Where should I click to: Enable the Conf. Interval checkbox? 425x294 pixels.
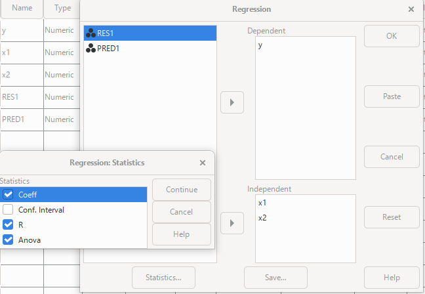click(8, 209)
